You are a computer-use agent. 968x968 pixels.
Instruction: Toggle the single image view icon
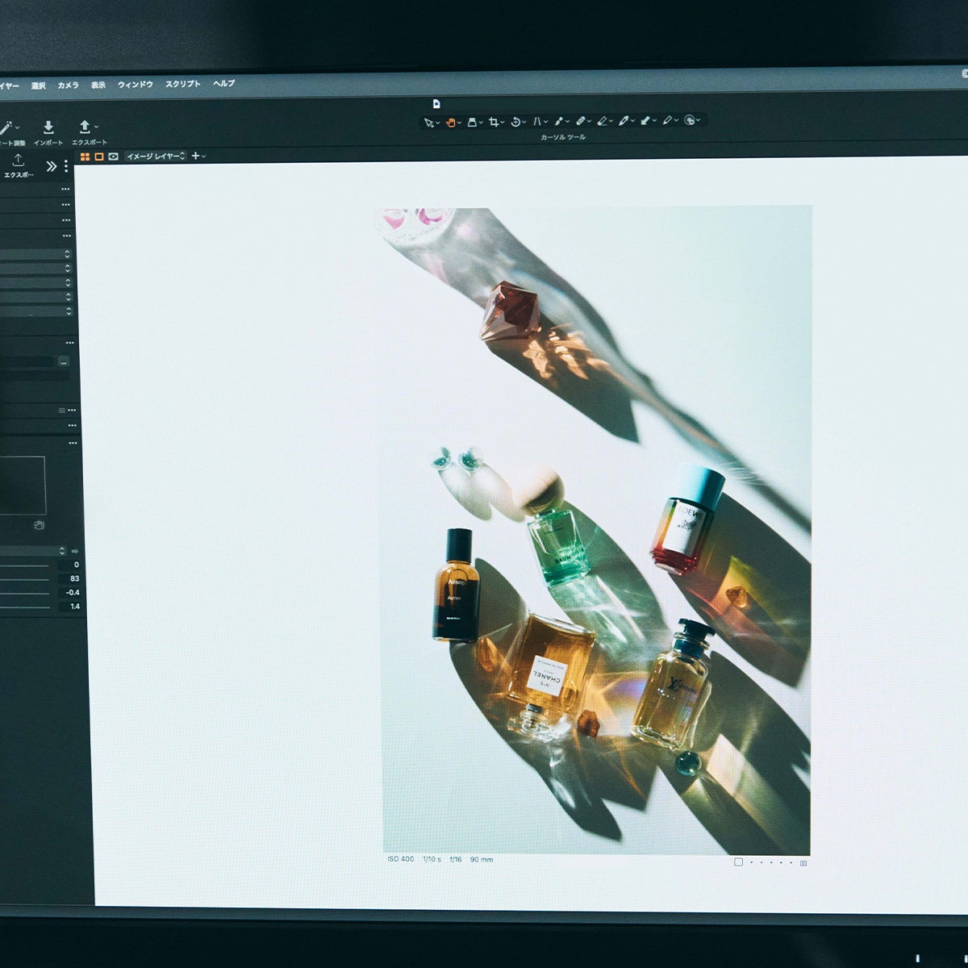click(x=99, y=156)
